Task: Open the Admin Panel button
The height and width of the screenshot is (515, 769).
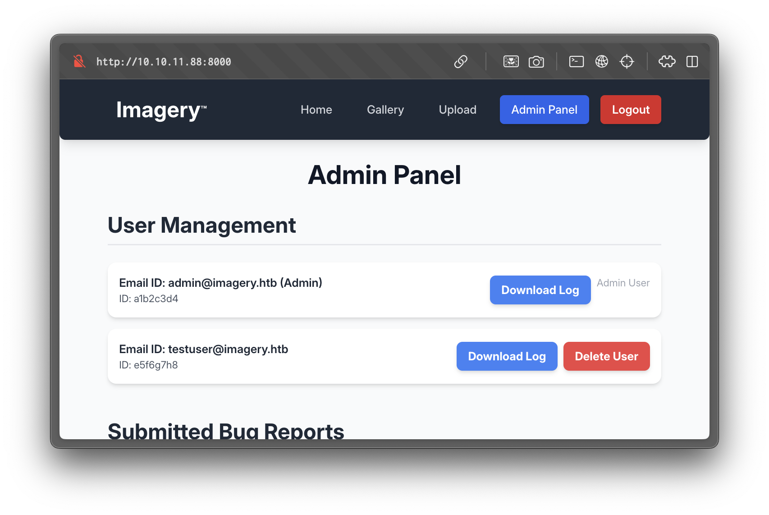Action: [544, 110]
